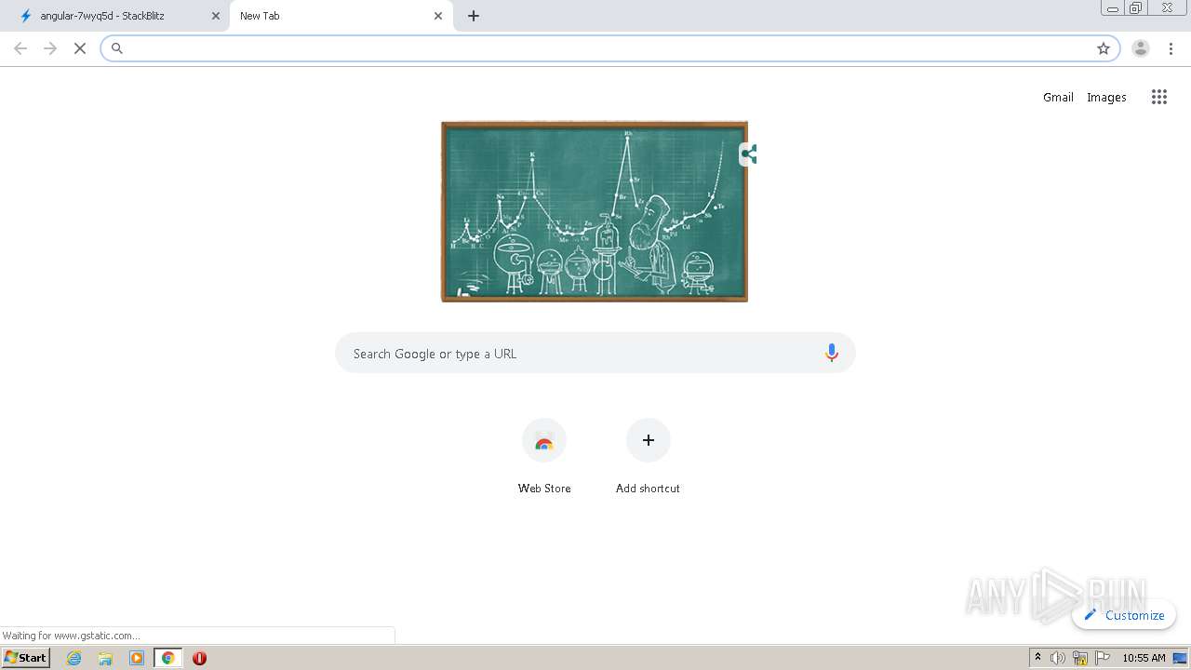Bookmark this page with the star icon

(1104, 48)
